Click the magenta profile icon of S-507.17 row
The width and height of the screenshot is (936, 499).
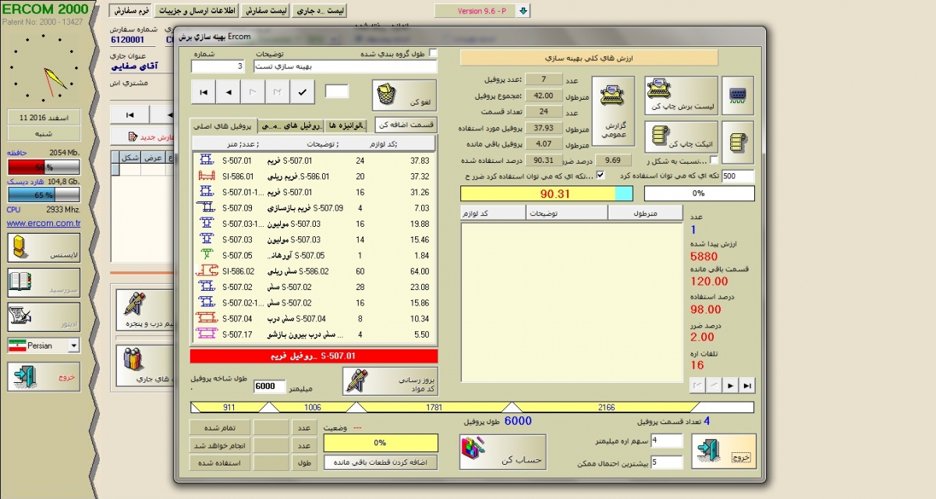[x=207, y=334]
